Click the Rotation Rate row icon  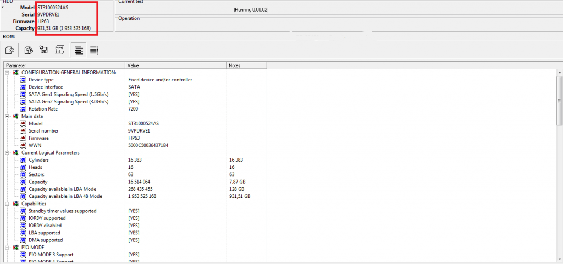[23, 109]
